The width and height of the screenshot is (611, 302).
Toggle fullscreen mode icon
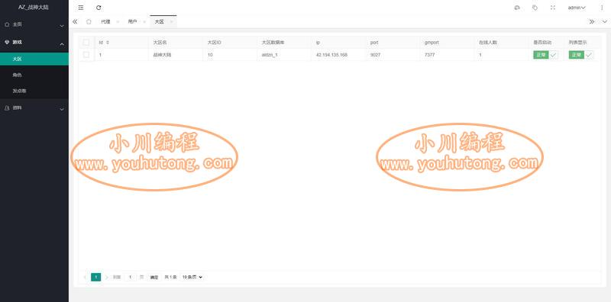tap(552, 8)
